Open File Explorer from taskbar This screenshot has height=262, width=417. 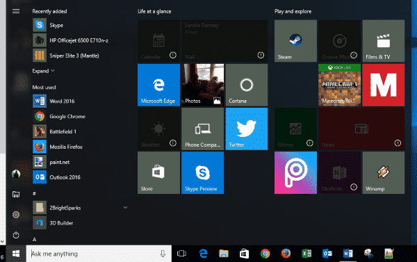pos(224,254)
